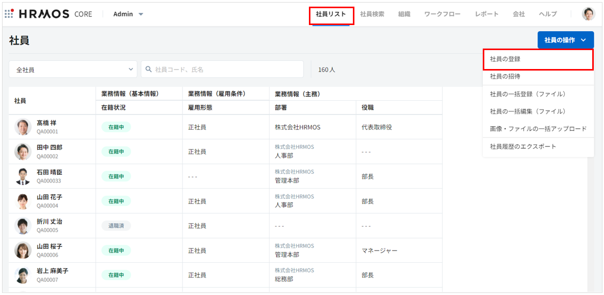Click the search magnifier icon
The height and width of the screenshot is (295, 604).
click(149, 70)
